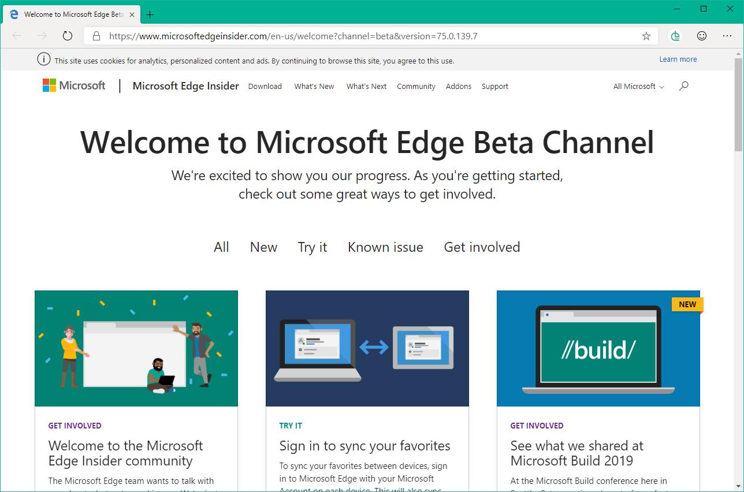Screen dimensions: 744x492
Task: Open the site search magnifier icon
Action: [684, 86]
